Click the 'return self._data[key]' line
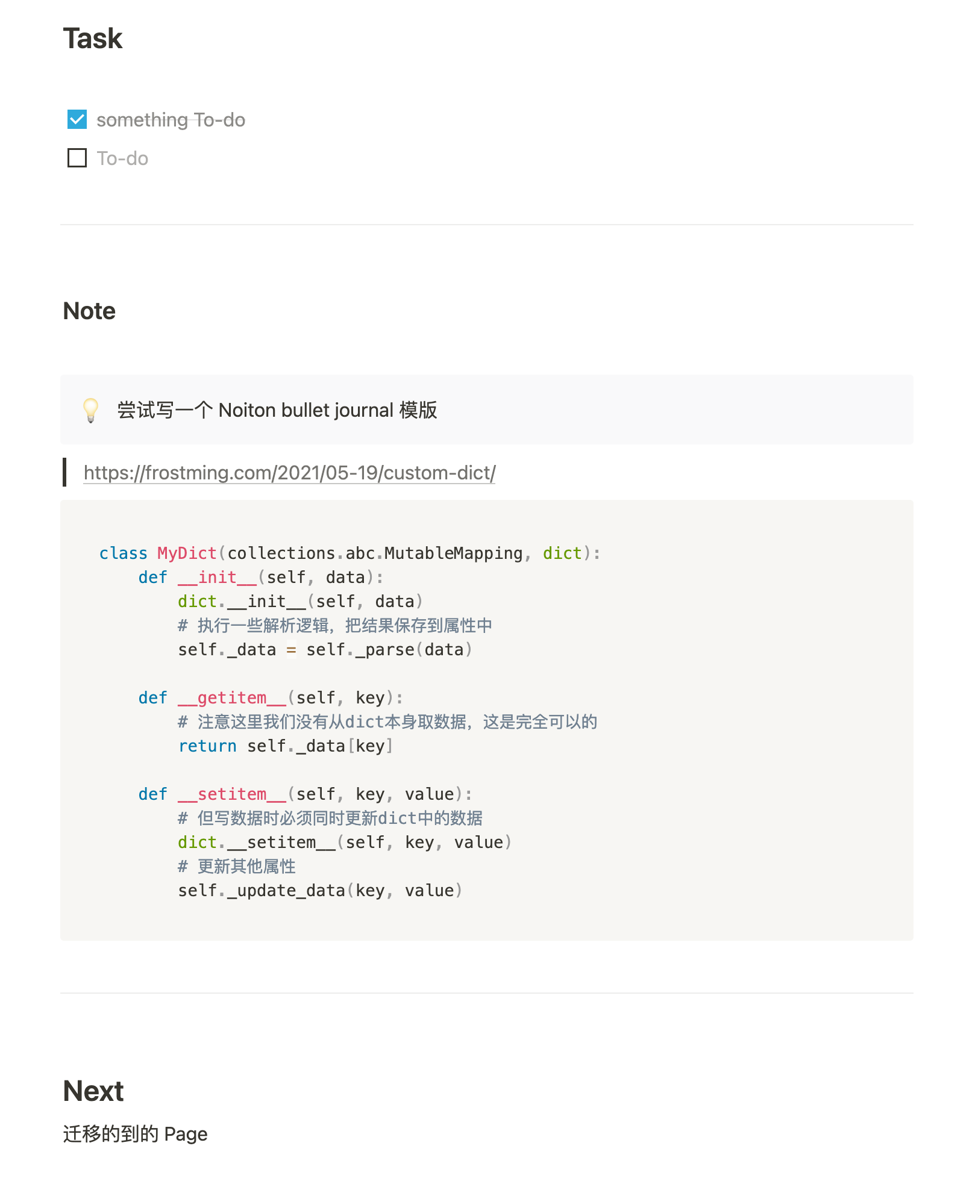The width and height of the screenshot is (975, 1178). pyautogui.click(x=286, y=746)
